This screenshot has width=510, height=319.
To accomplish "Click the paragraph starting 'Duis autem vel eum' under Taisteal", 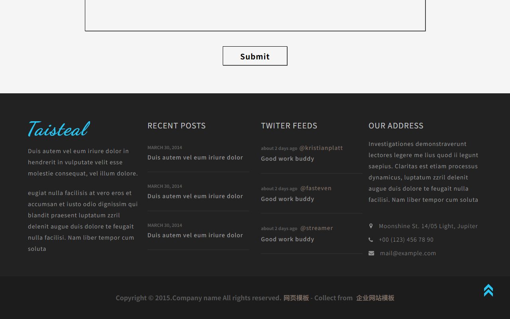I will [x=83, y=162].
